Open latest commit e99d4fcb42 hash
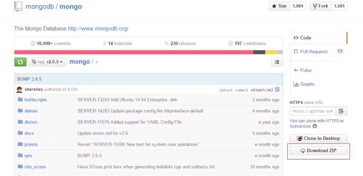This screenshot has height=176, width=363. (262, 90)
